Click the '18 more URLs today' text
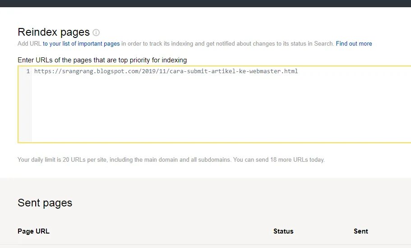Screen dimensions: 411x248 coord(297,159)
